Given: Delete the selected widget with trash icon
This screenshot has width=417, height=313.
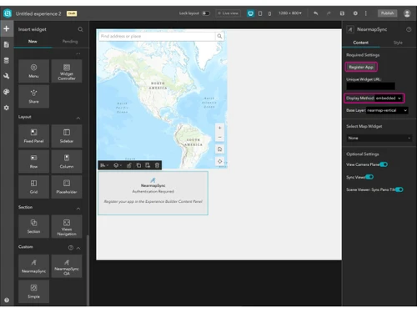Looking at the screenshot, I should (x=157, y=165).
